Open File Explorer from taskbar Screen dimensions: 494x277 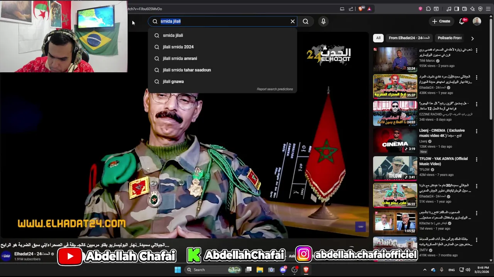click(260, 270)
